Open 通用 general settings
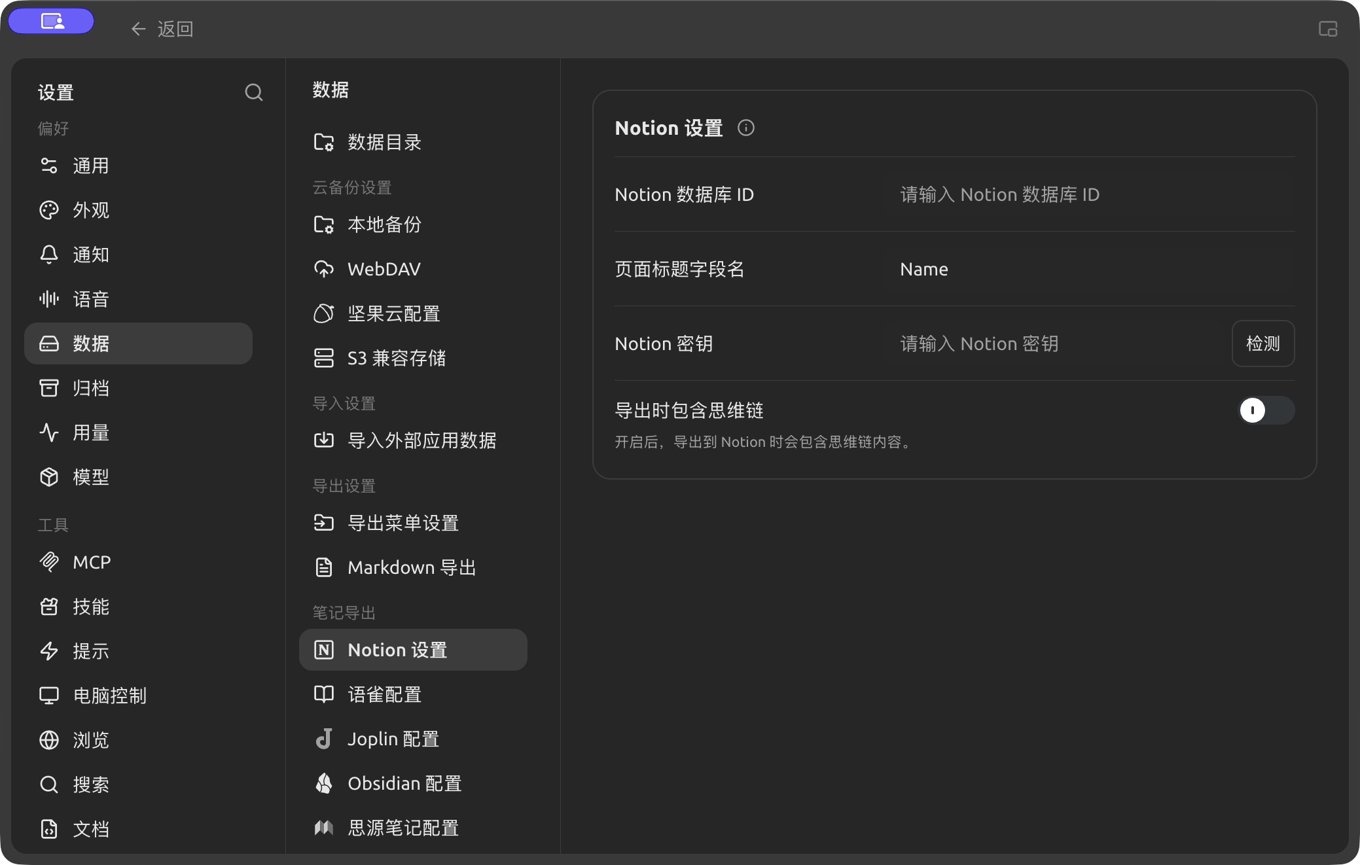Screen dimensions: 1360x865 tap(138, 166)
